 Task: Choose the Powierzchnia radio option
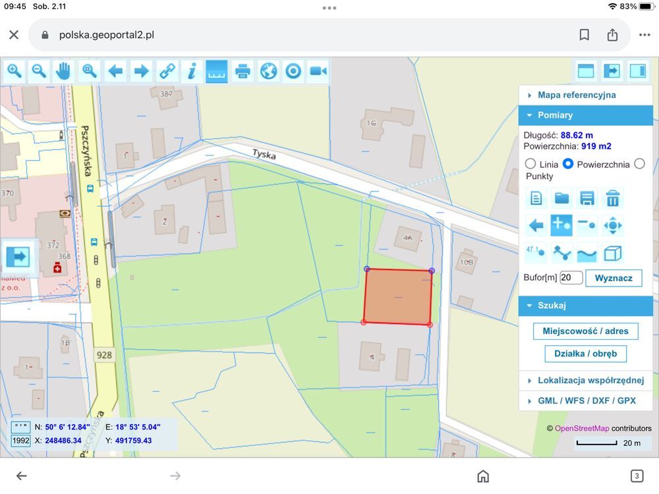point(568,164)
